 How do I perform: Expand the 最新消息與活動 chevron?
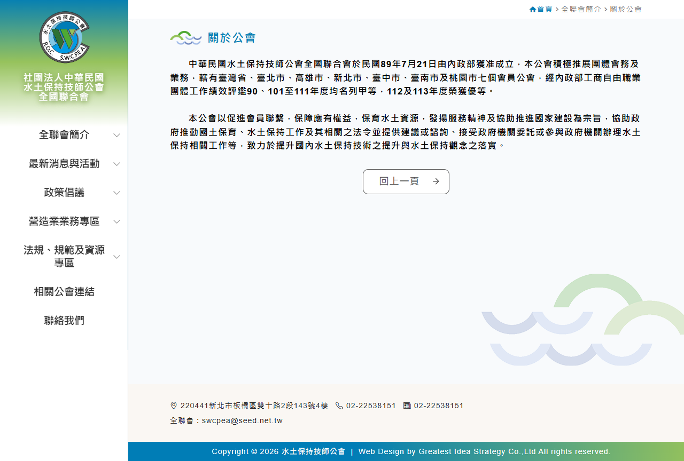pyautogui.click(x=117, y=164)
